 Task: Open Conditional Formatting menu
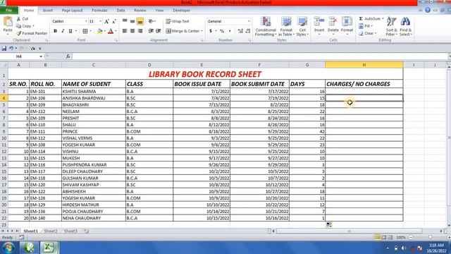click(x=266, y=26)
